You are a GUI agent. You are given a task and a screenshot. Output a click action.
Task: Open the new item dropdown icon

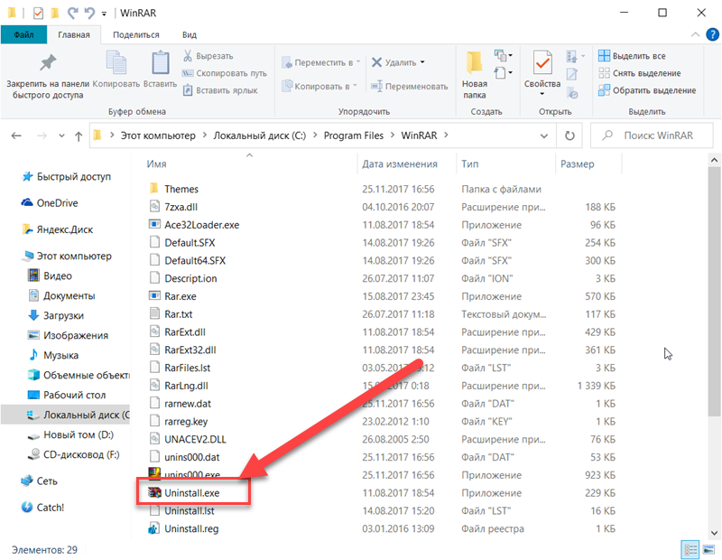(504, 56)
